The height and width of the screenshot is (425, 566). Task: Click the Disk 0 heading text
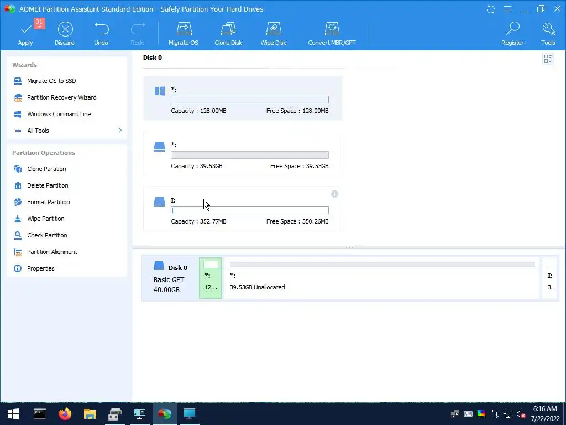(153, 58)
